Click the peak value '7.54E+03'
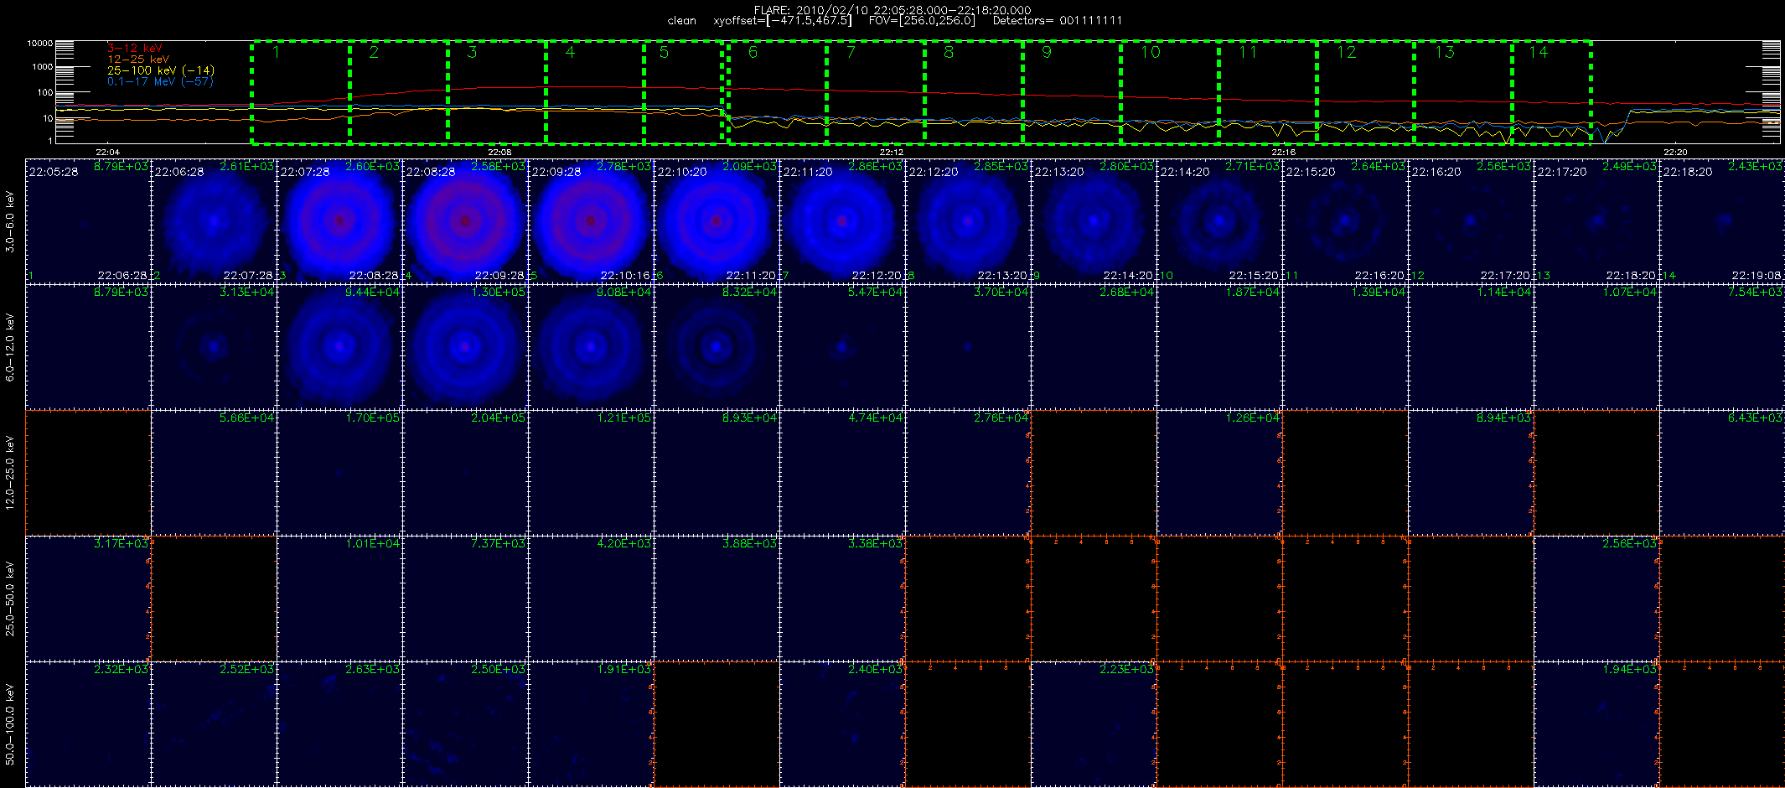This screenshot has width=1785, height=788. click(1756, 292)
